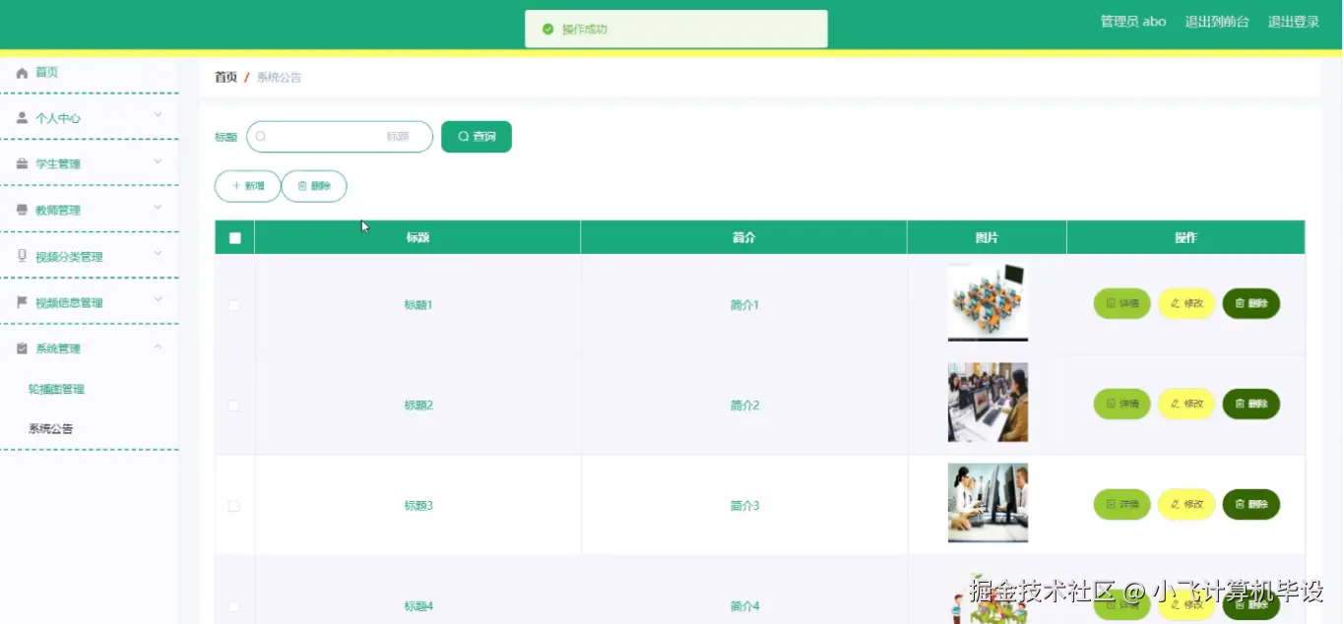Image resolution: width=1343 pixels, height=624 pixels.
Task: Click the cell text 简介4
Action: pyautogui.click(x=745, y=606)
